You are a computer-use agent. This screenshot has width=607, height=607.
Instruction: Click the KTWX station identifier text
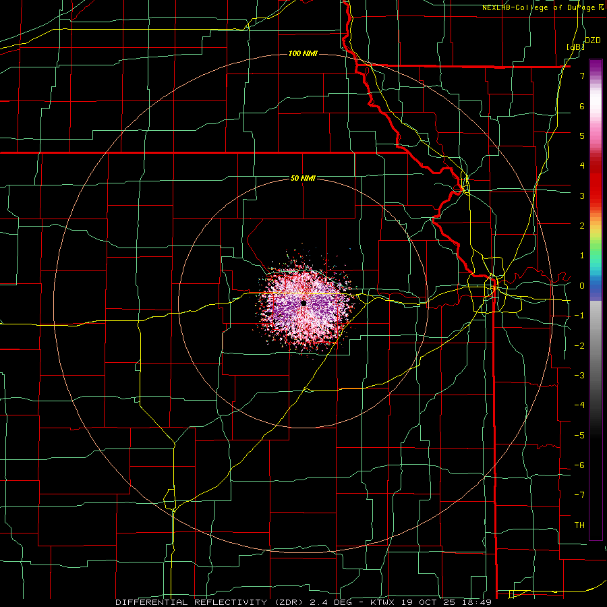(x=382, y=602)
